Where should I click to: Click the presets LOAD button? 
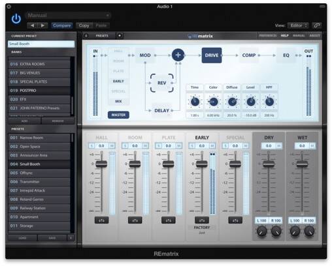point(22,238)
